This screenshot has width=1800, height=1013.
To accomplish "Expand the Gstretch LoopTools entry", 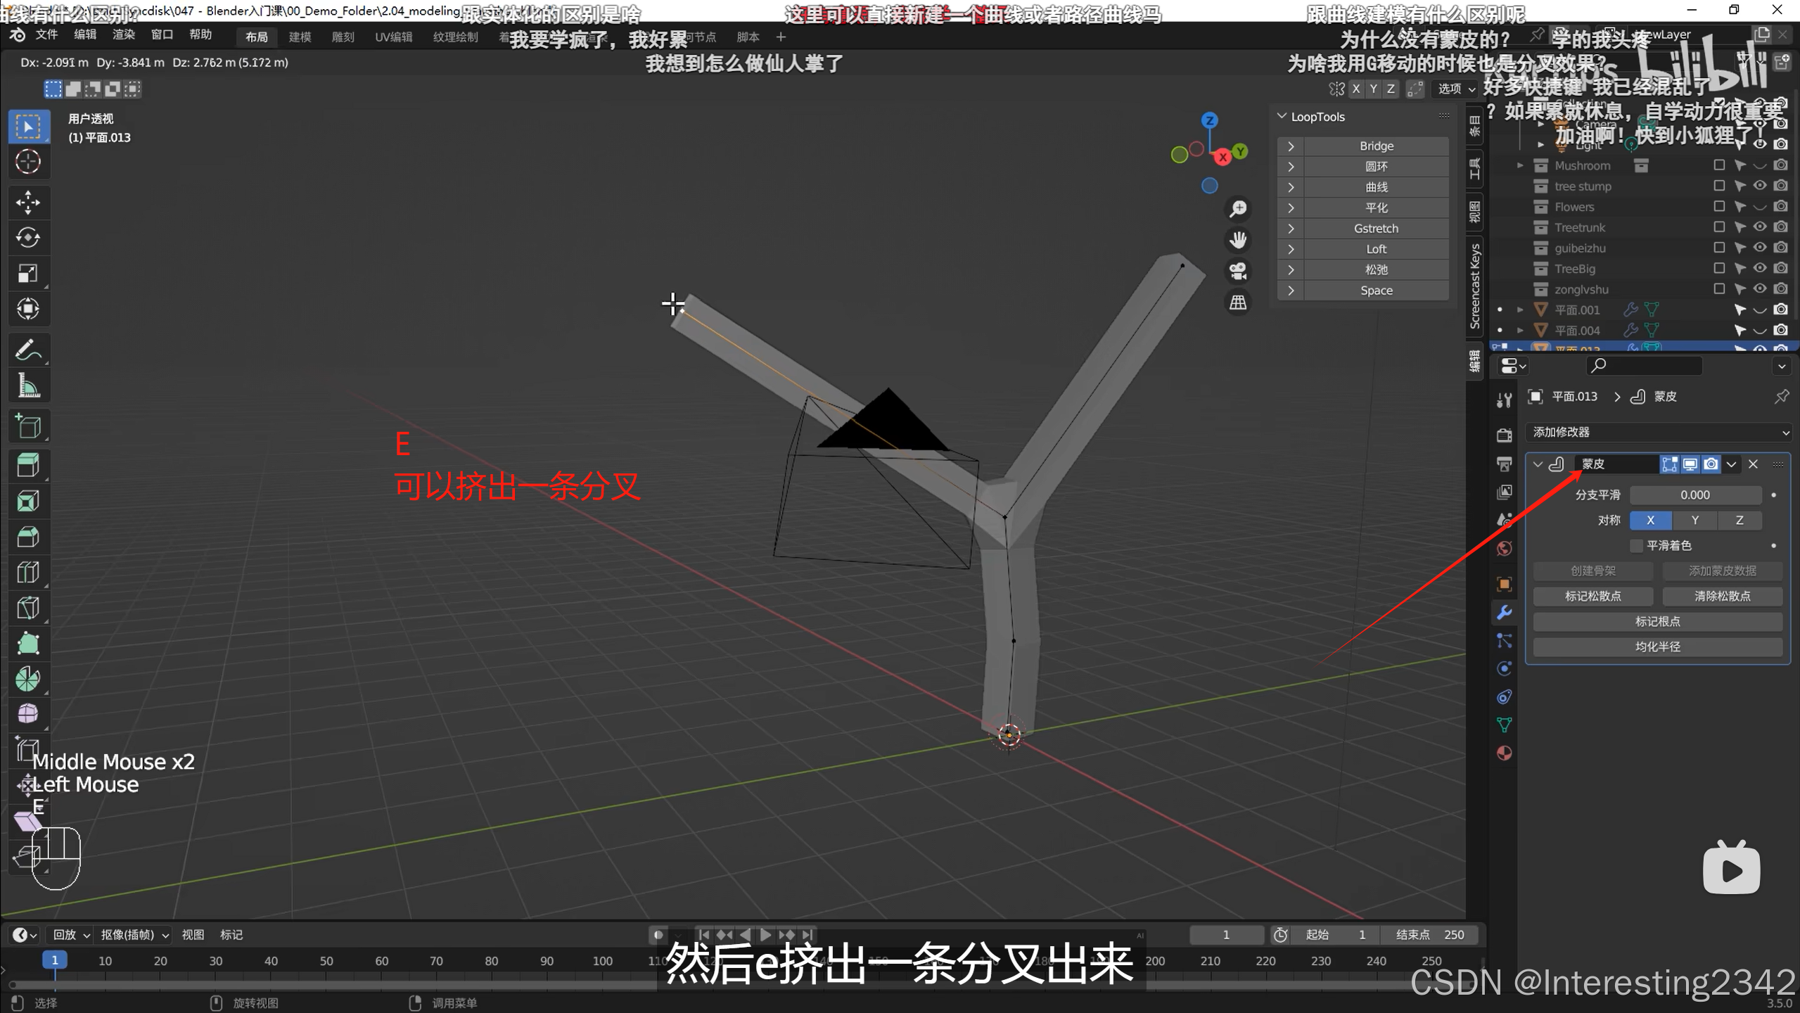I will [x=1291, y=229].
